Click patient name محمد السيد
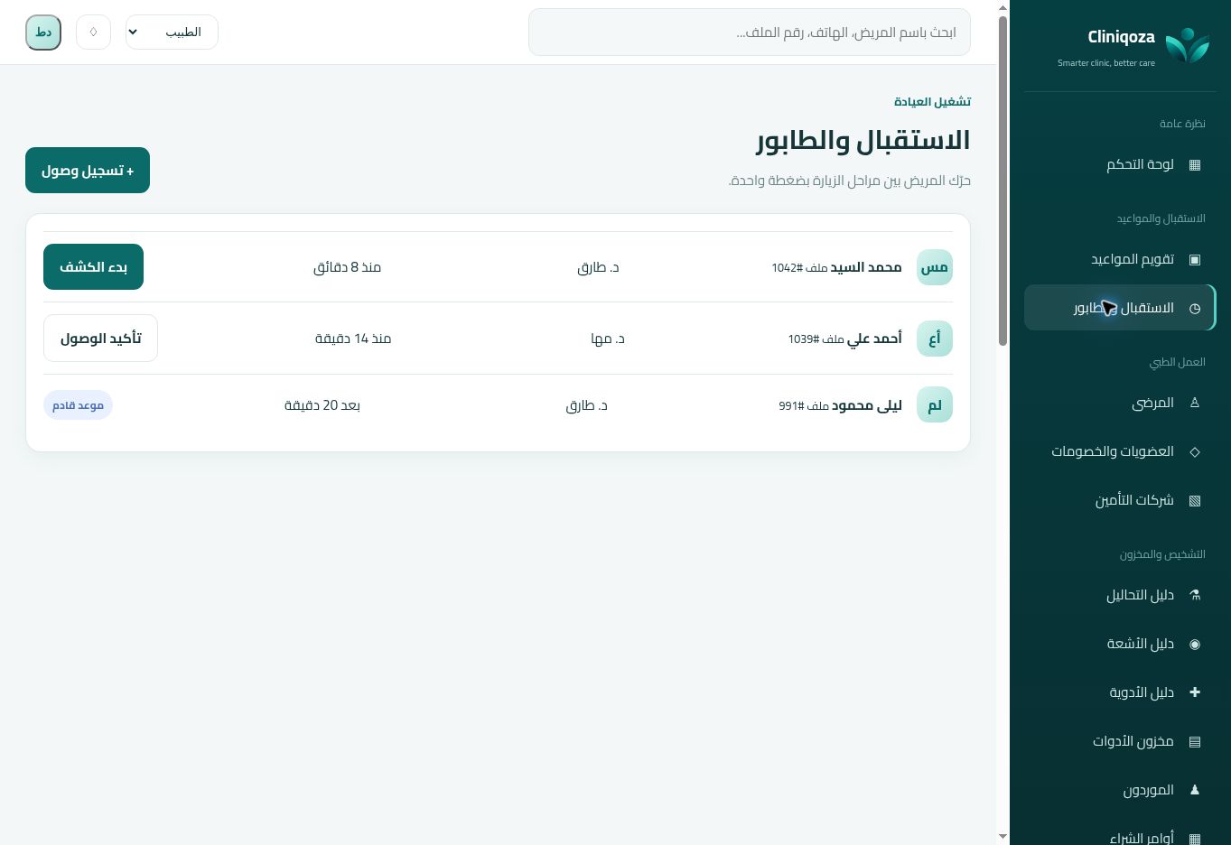The height and width of the screenshot is (845, 1231). (866, 267)
